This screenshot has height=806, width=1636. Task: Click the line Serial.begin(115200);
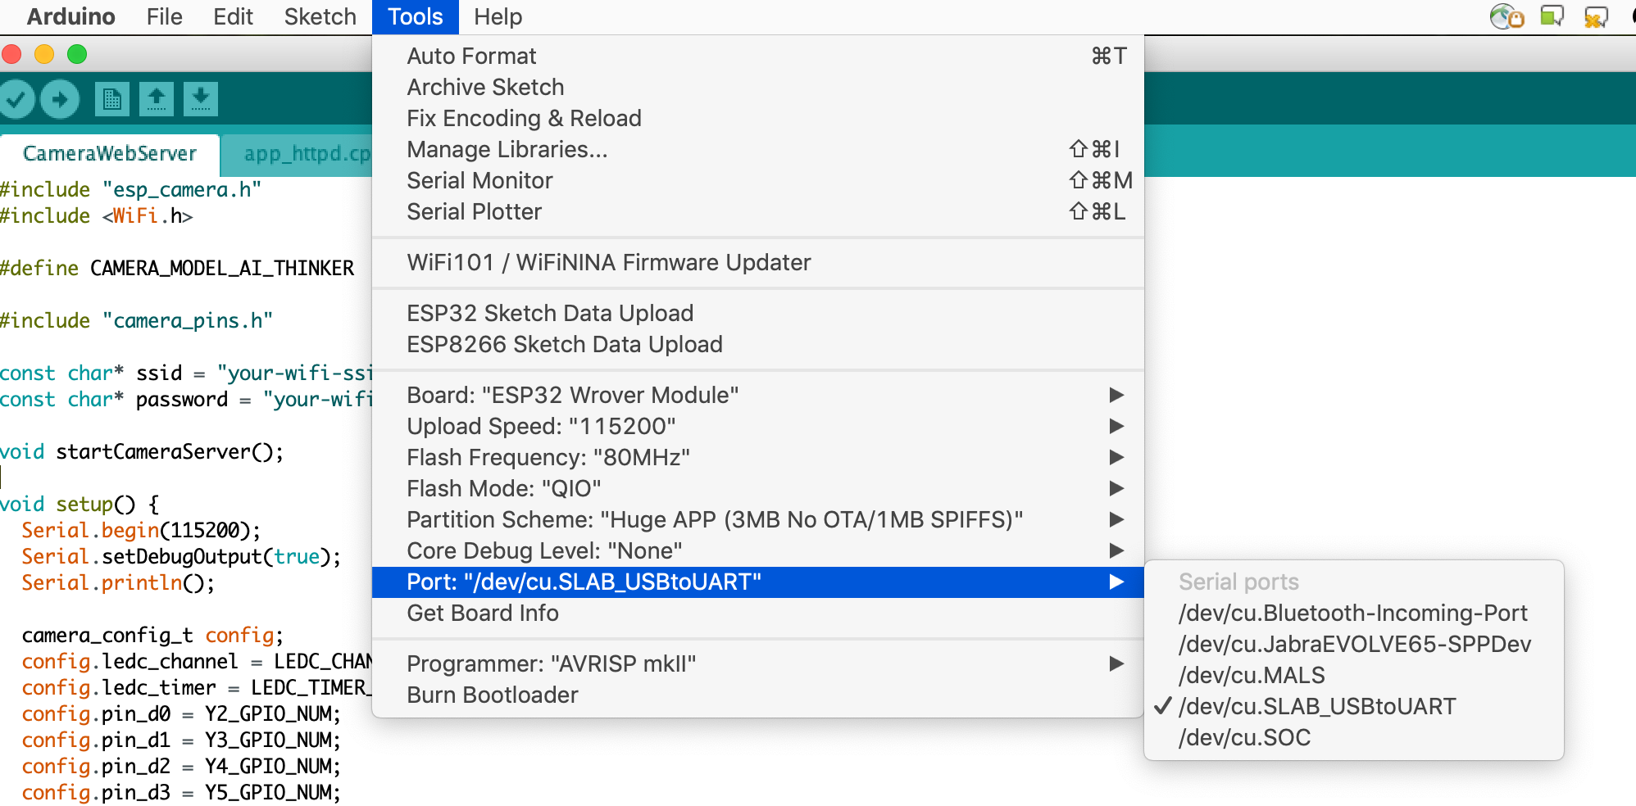pos(141,531)
